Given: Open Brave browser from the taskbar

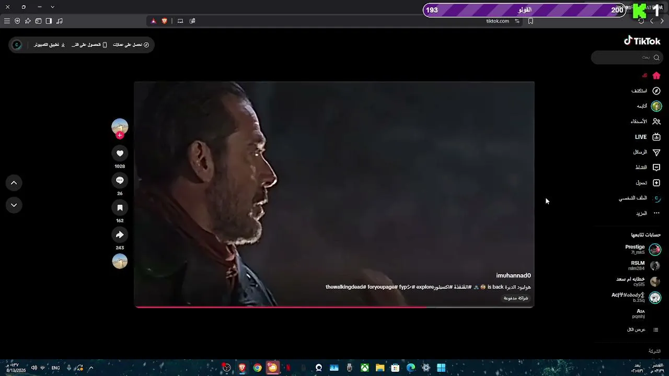Looking at the screenshot, I should (242, 368).
